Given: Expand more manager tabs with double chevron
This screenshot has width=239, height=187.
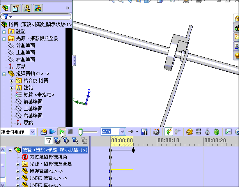Looking at the screenshot, I should (67, 8).
